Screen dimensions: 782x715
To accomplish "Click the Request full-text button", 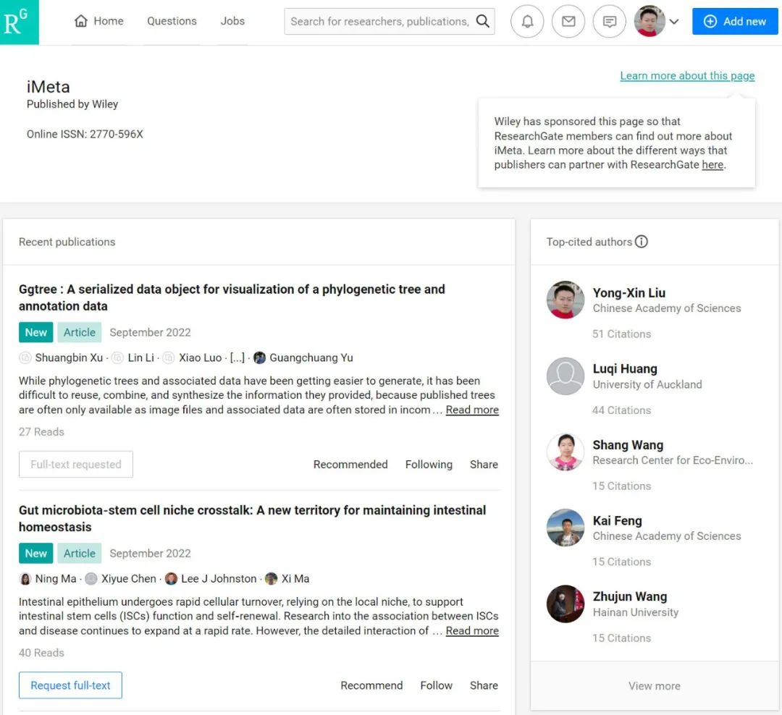I will click(x=70, y=685).
